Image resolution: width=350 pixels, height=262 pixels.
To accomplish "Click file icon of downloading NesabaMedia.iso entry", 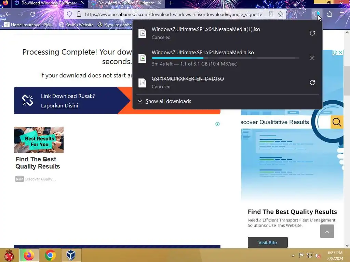I will [x=142, y=58].
